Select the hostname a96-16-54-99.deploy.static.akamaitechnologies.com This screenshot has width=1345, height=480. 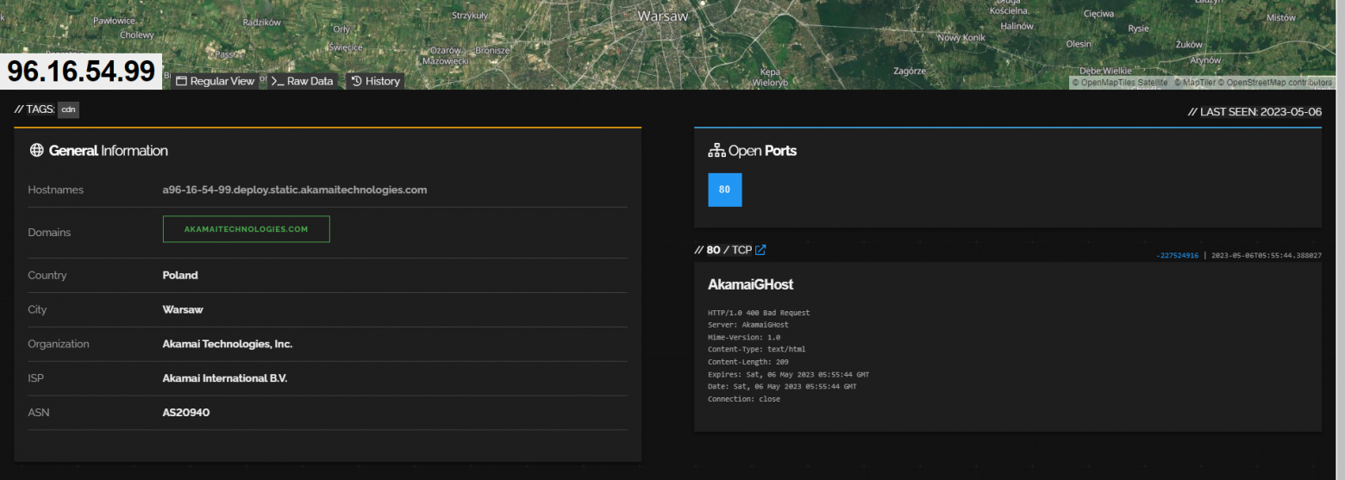pyautogui.click(x=295, y=190)
